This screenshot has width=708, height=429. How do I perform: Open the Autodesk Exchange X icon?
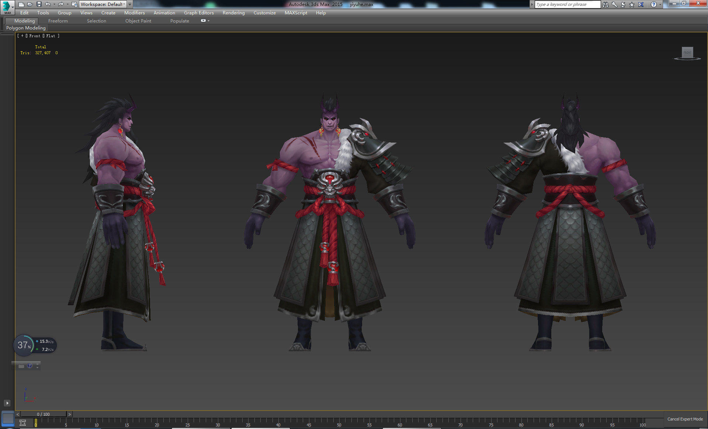641,4
